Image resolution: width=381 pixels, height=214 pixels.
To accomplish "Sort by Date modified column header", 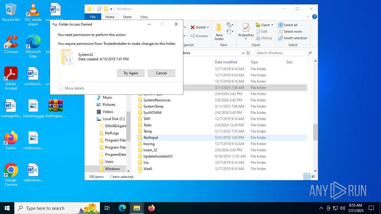I will point(231,62).
